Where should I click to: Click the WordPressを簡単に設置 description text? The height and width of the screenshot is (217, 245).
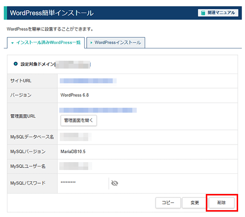[x=50, y=29]
